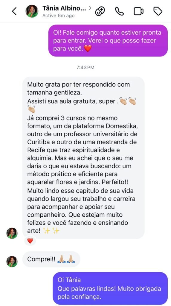Open the sticker-plus icon in the header
The height and width of the screenshot is (306, 171).
point(100,11)
